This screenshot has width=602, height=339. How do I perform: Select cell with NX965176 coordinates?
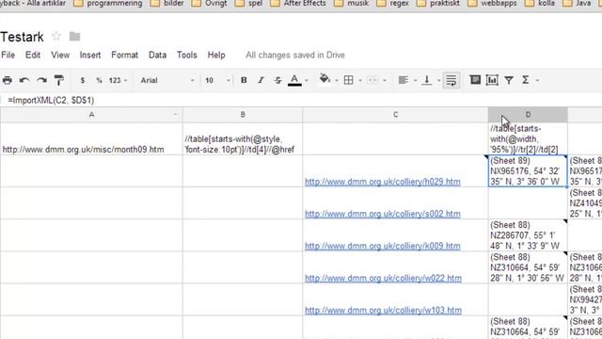point(528,171)
